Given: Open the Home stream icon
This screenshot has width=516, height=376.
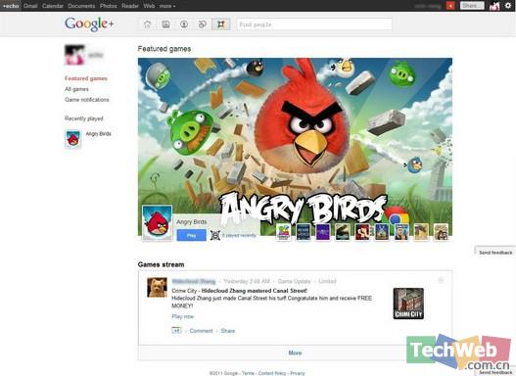Looking at the screenshot, I should (x=147, y=24).
